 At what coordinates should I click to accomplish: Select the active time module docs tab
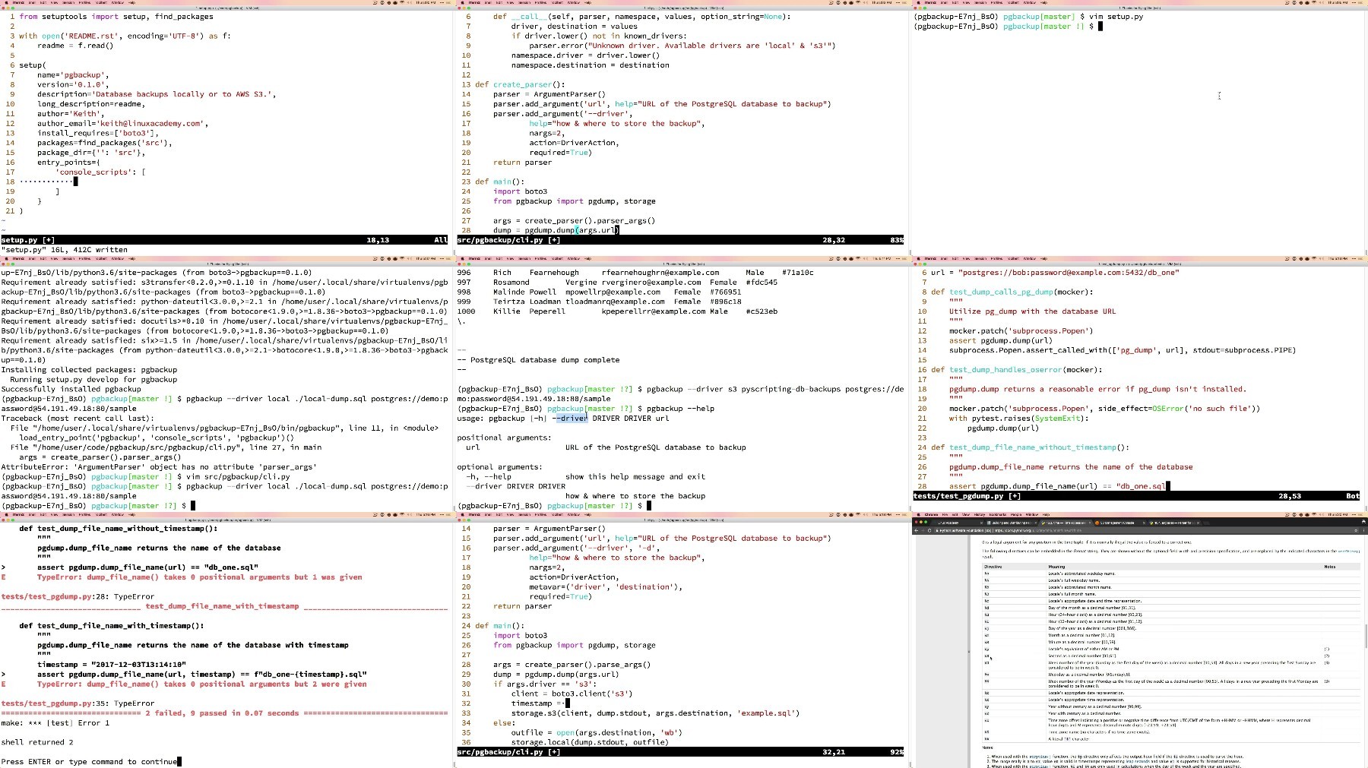[1066, 523]
